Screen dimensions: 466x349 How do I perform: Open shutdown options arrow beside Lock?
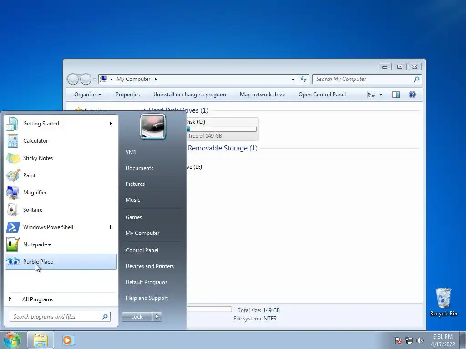[x=157, y=317]
